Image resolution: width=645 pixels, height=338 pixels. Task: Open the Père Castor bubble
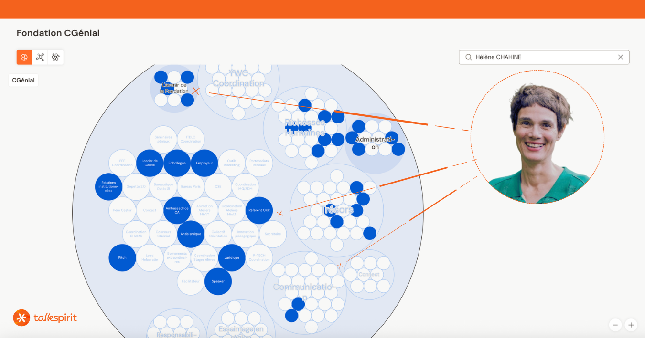click(x=122, y=210)
